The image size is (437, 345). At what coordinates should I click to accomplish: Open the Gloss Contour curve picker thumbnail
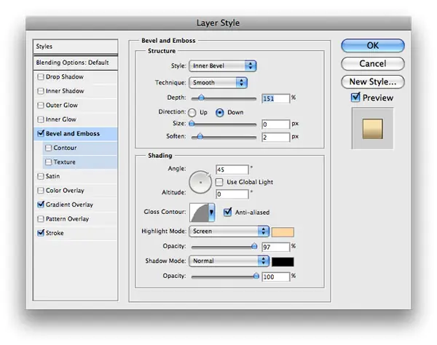[199, 213]
